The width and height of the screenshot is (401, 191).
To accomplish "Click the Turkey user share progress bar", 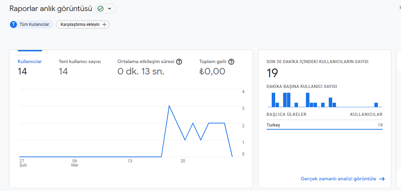I will 325,129.
